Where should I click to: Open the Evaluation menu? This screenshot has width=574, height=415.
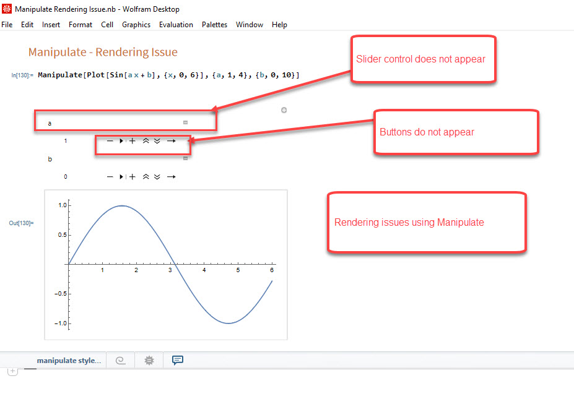(176, 25)
